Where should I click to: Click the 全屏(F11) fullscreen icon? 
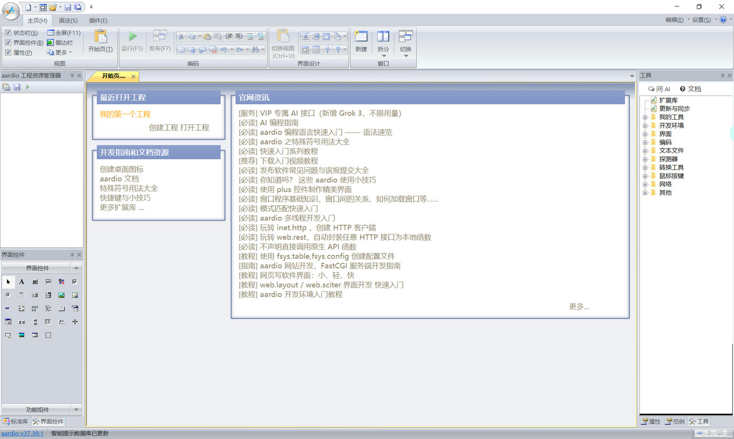[x=50, y=33]
